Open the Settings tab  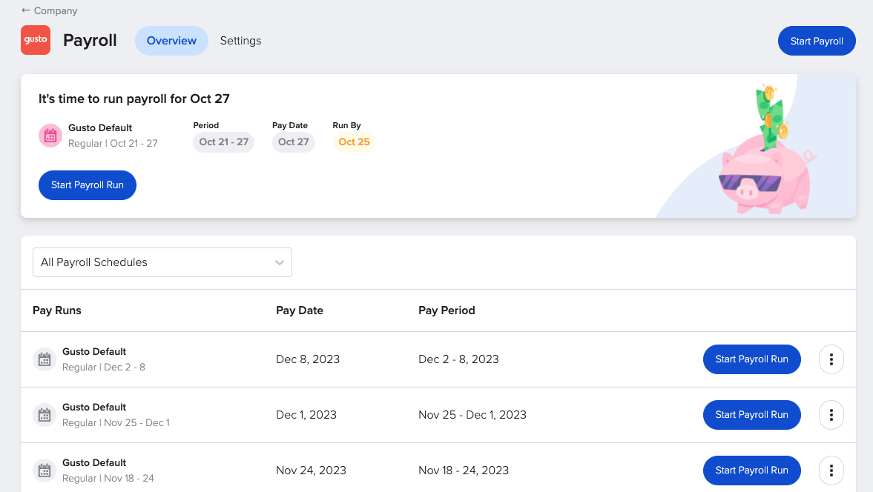click(240, 41)
